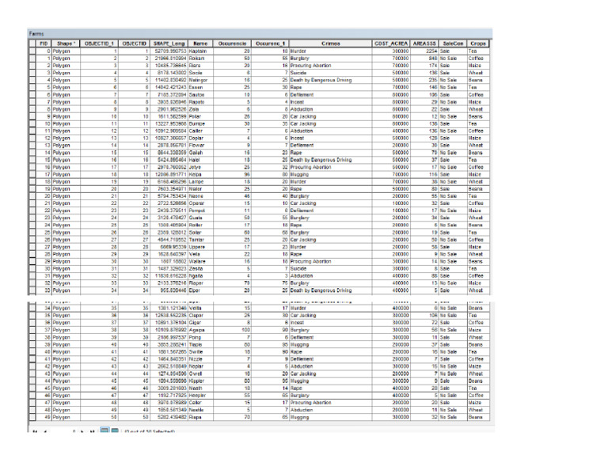Click the Suicide crime cell in Socile row

(330, 73)
